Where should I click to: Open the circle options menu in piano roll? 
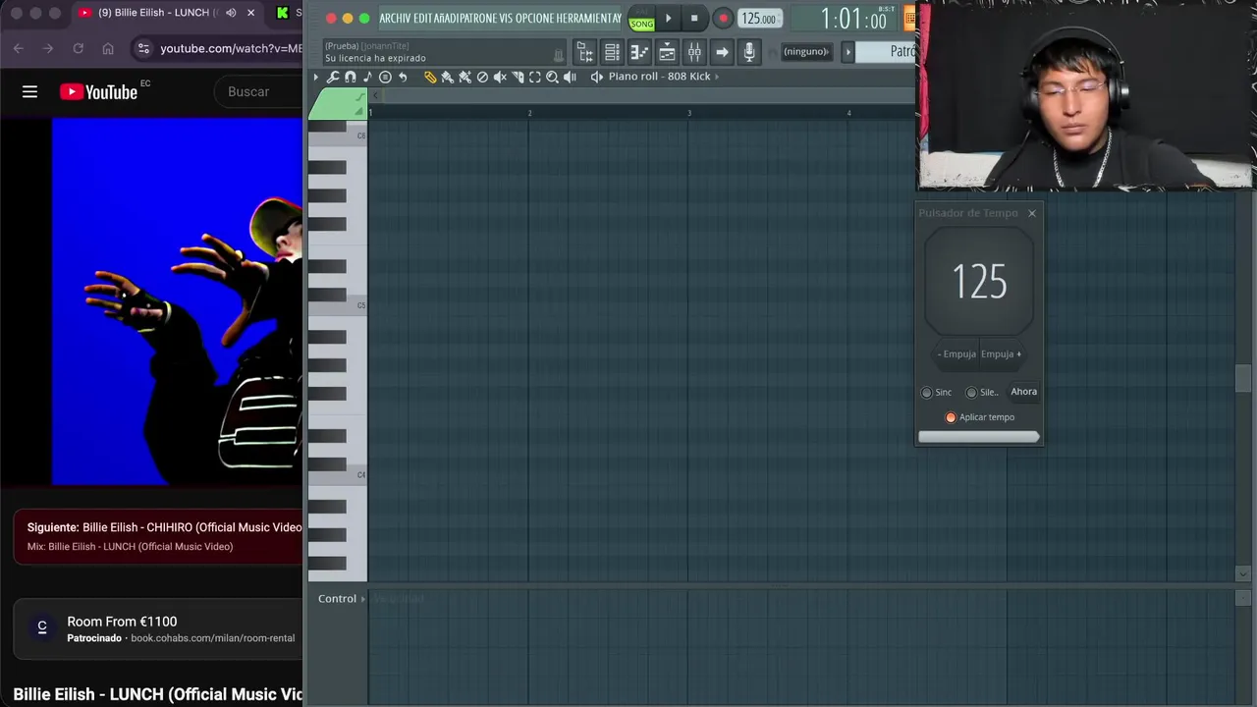385,77
